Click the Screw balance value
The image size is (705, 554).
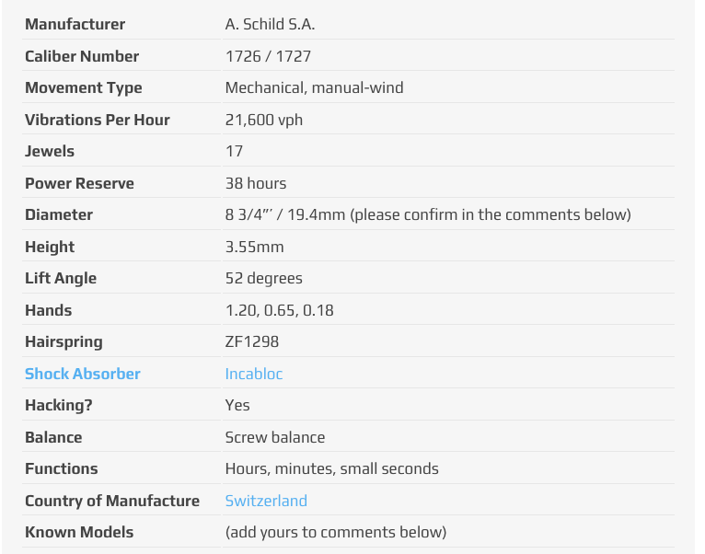275,437
